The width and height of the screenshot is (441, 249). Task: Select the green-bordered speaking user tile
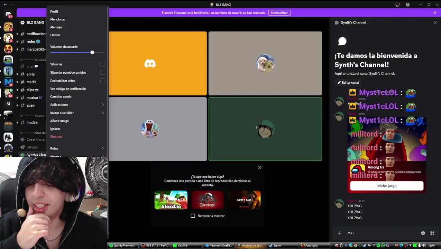265,129
